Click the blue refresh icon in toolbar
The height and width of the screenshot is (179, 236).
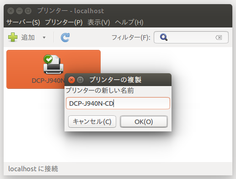coord(65,38)
